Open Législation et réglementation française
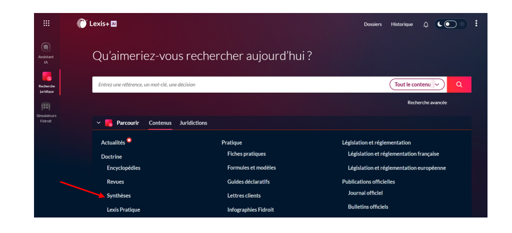512x233 pixels. tap(393, 153)
